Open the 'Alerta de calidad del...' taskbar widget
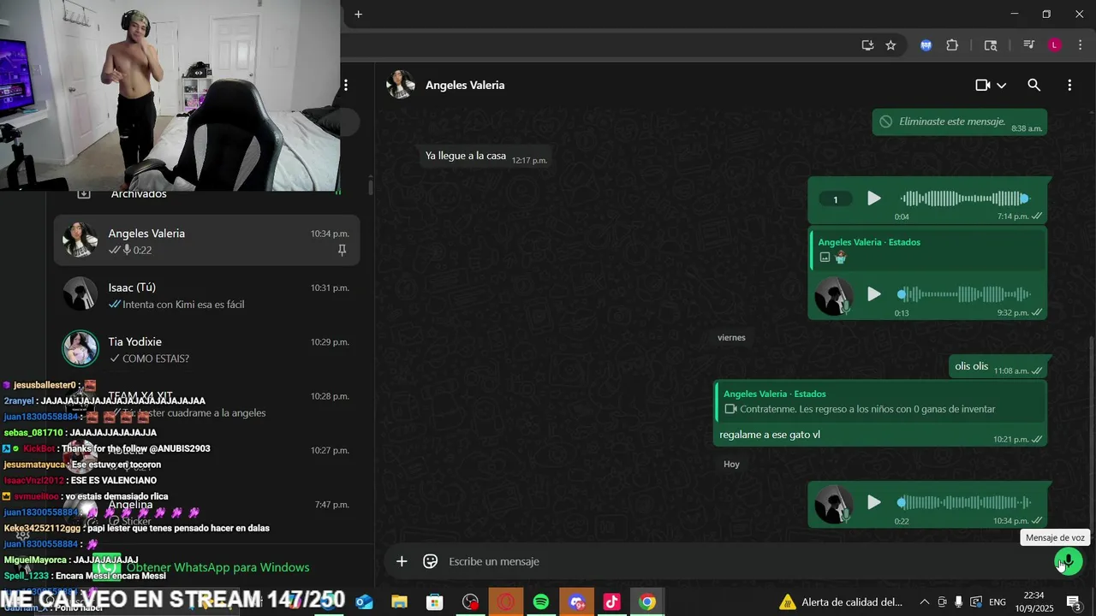 pyautogui.click(x=840, y=602)
